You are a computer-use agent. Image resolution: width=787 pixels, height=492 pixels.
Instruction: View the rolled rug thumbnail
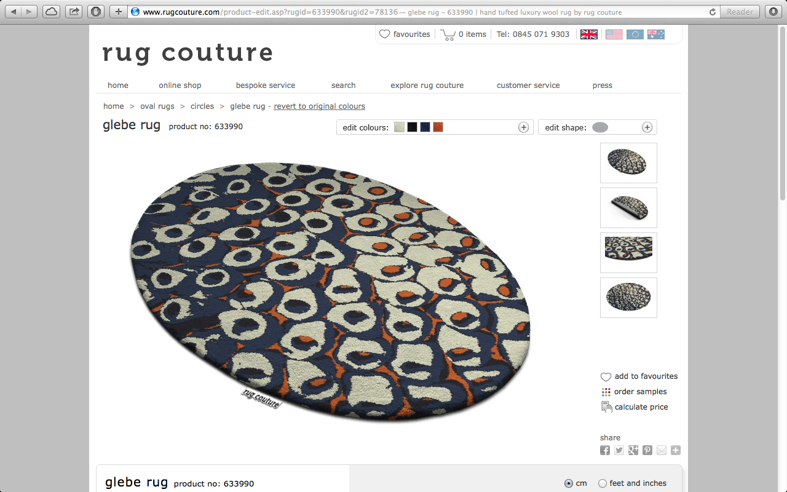pos(628,208)
